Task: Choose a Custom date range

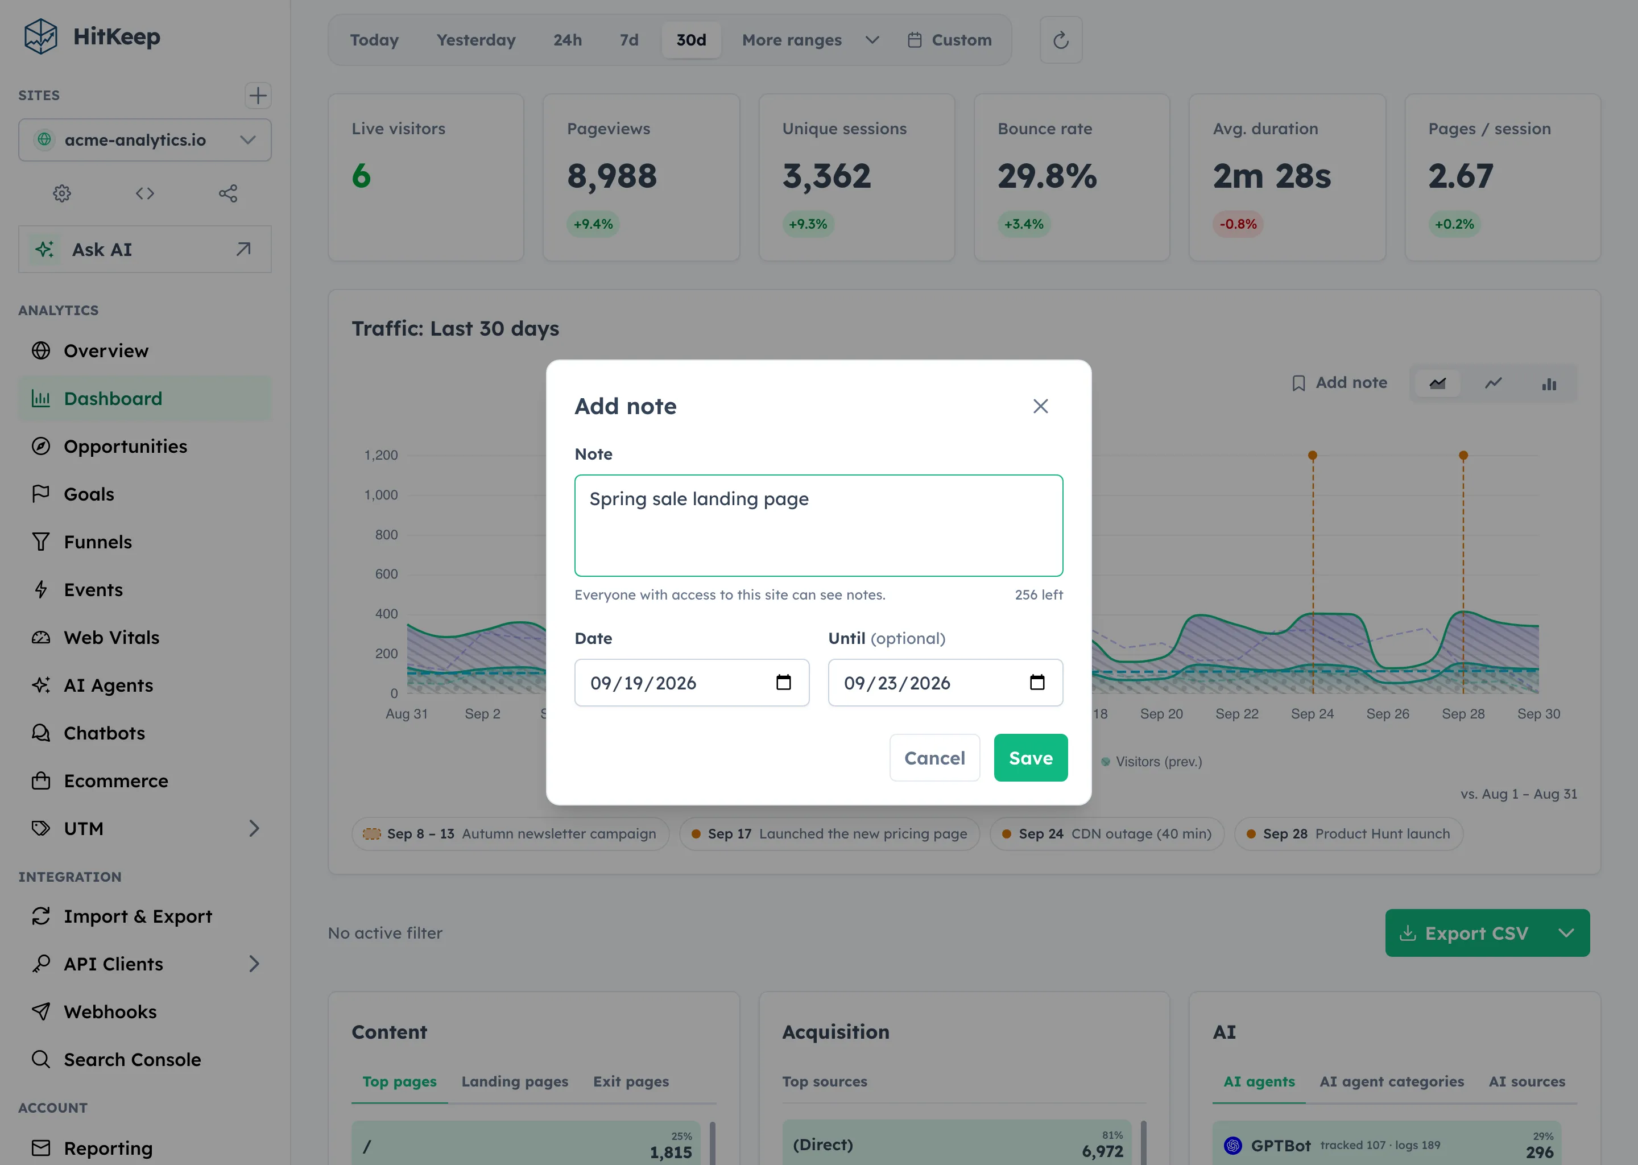Action: point(949,40)
